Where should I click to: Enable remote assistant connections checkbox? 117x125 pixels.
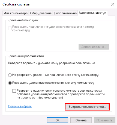coord(10,28)
